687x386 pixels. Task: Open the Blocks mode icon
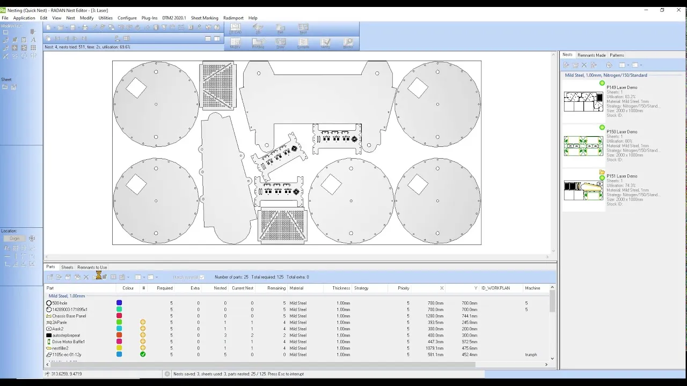(348, 43)
